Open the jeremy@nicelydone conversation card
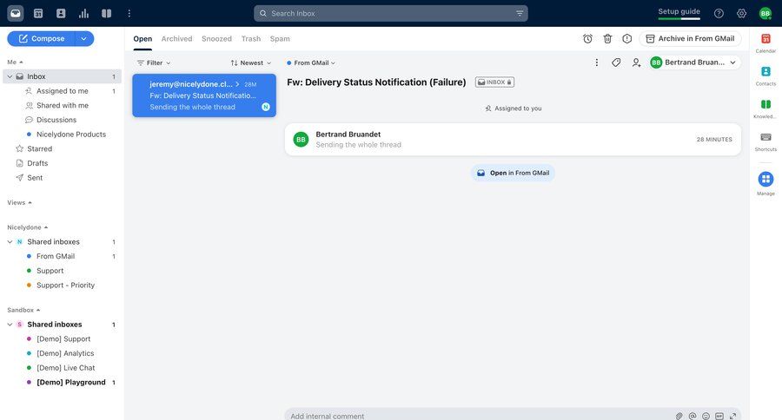Image resolution: width=782 pixels, height=420 pixels. point(204,95)
